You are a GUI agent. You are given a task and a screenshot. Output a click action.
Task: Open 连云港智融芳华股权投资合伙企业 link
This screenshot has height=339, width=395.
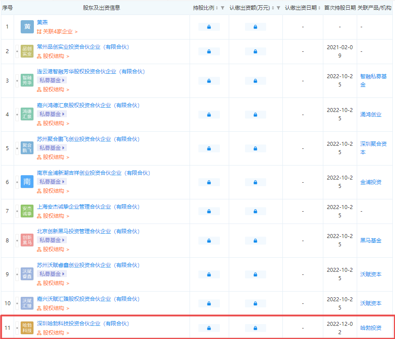(91, 72)
